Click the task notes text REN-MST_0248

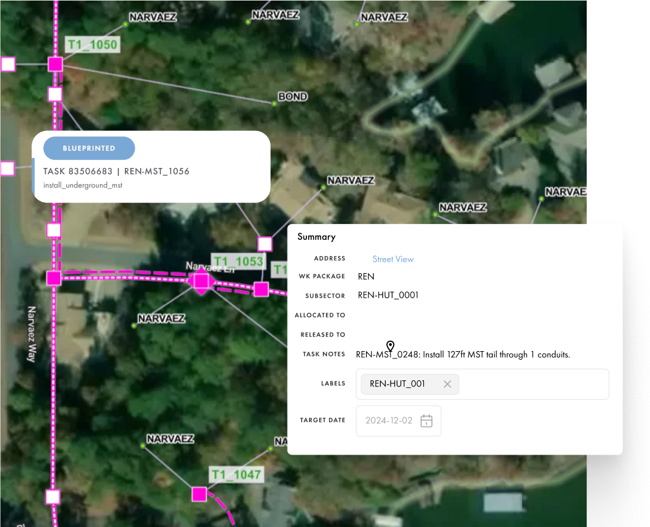point(462,355)
